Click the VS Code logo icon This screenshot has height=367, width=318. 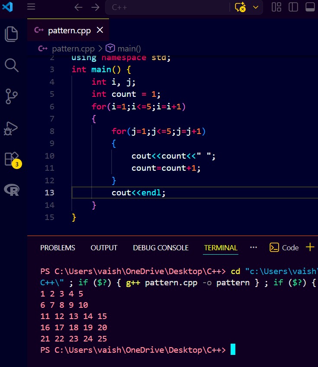point(7,7)
